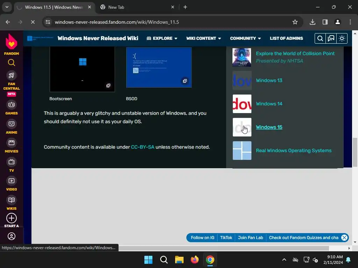View site information icon in address bar
The width and height of the screenshot is (358, 268).
48,22
